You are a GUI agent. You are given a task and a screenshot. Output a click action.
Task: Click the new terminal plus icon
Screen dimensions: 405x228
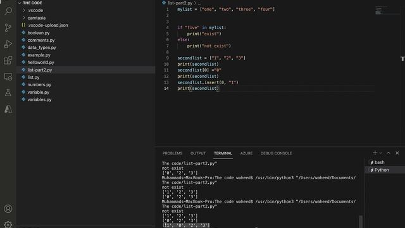375,153
